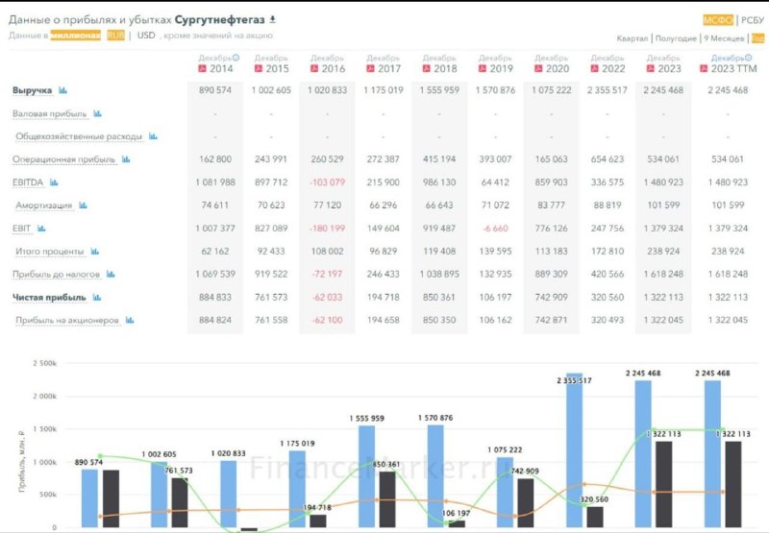Click the blue revenue bar labeled 1 555 959
Viewport: 769px width, 533px height.
pyautogui.click(x=367, y=476)
